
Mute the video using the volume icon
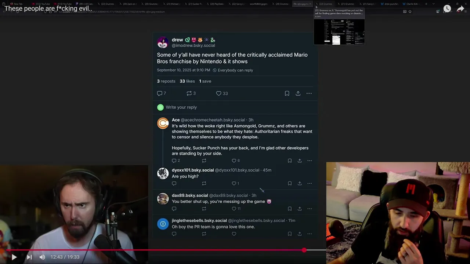[42, 257]
